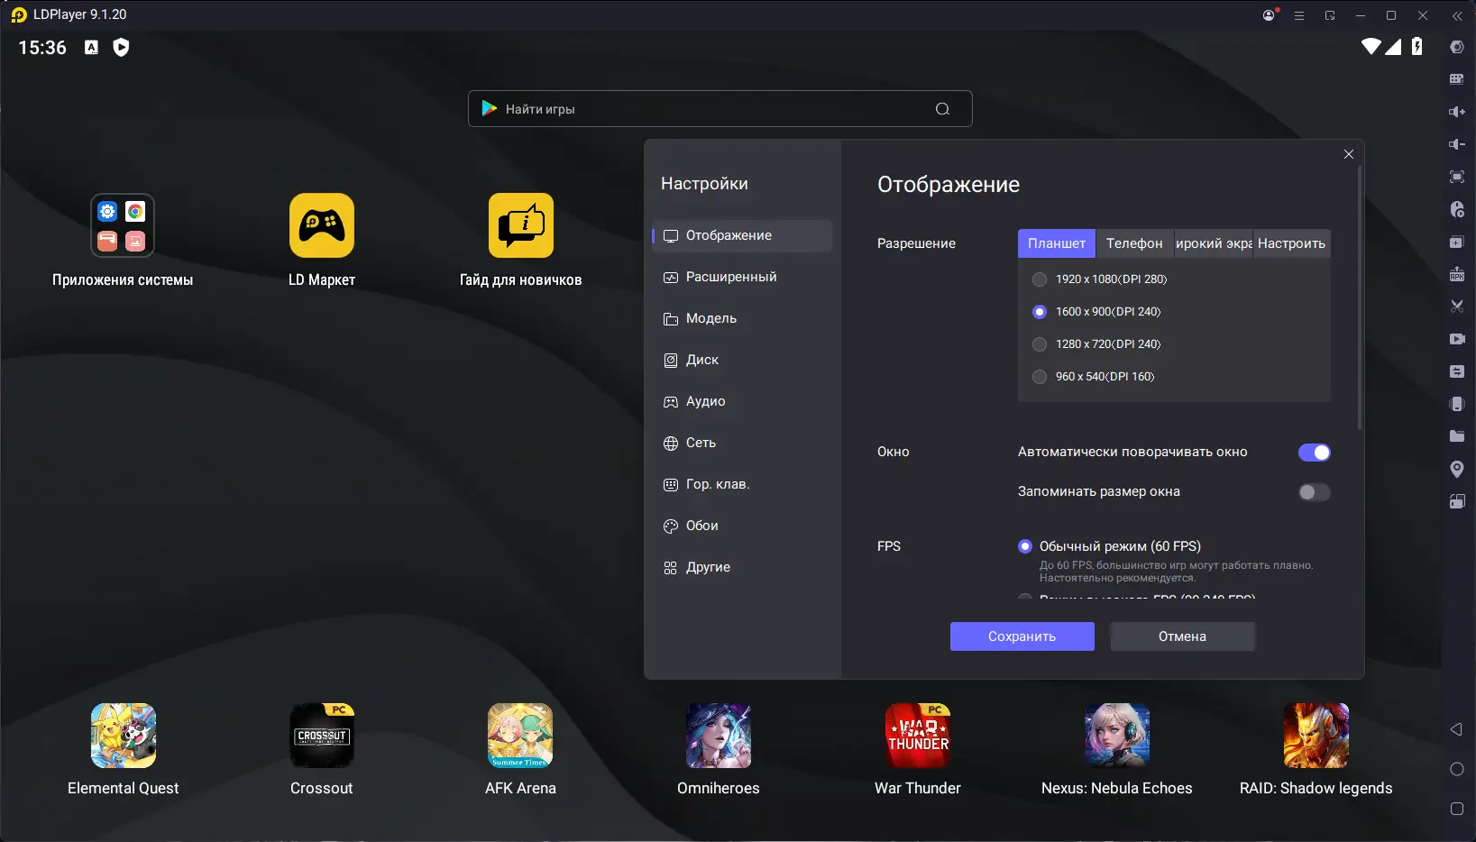Image resolution: width=1476 pixels, height=842 pixels.
Task: Switch to the widescreen resolution tab
Action: (1214, 243)
